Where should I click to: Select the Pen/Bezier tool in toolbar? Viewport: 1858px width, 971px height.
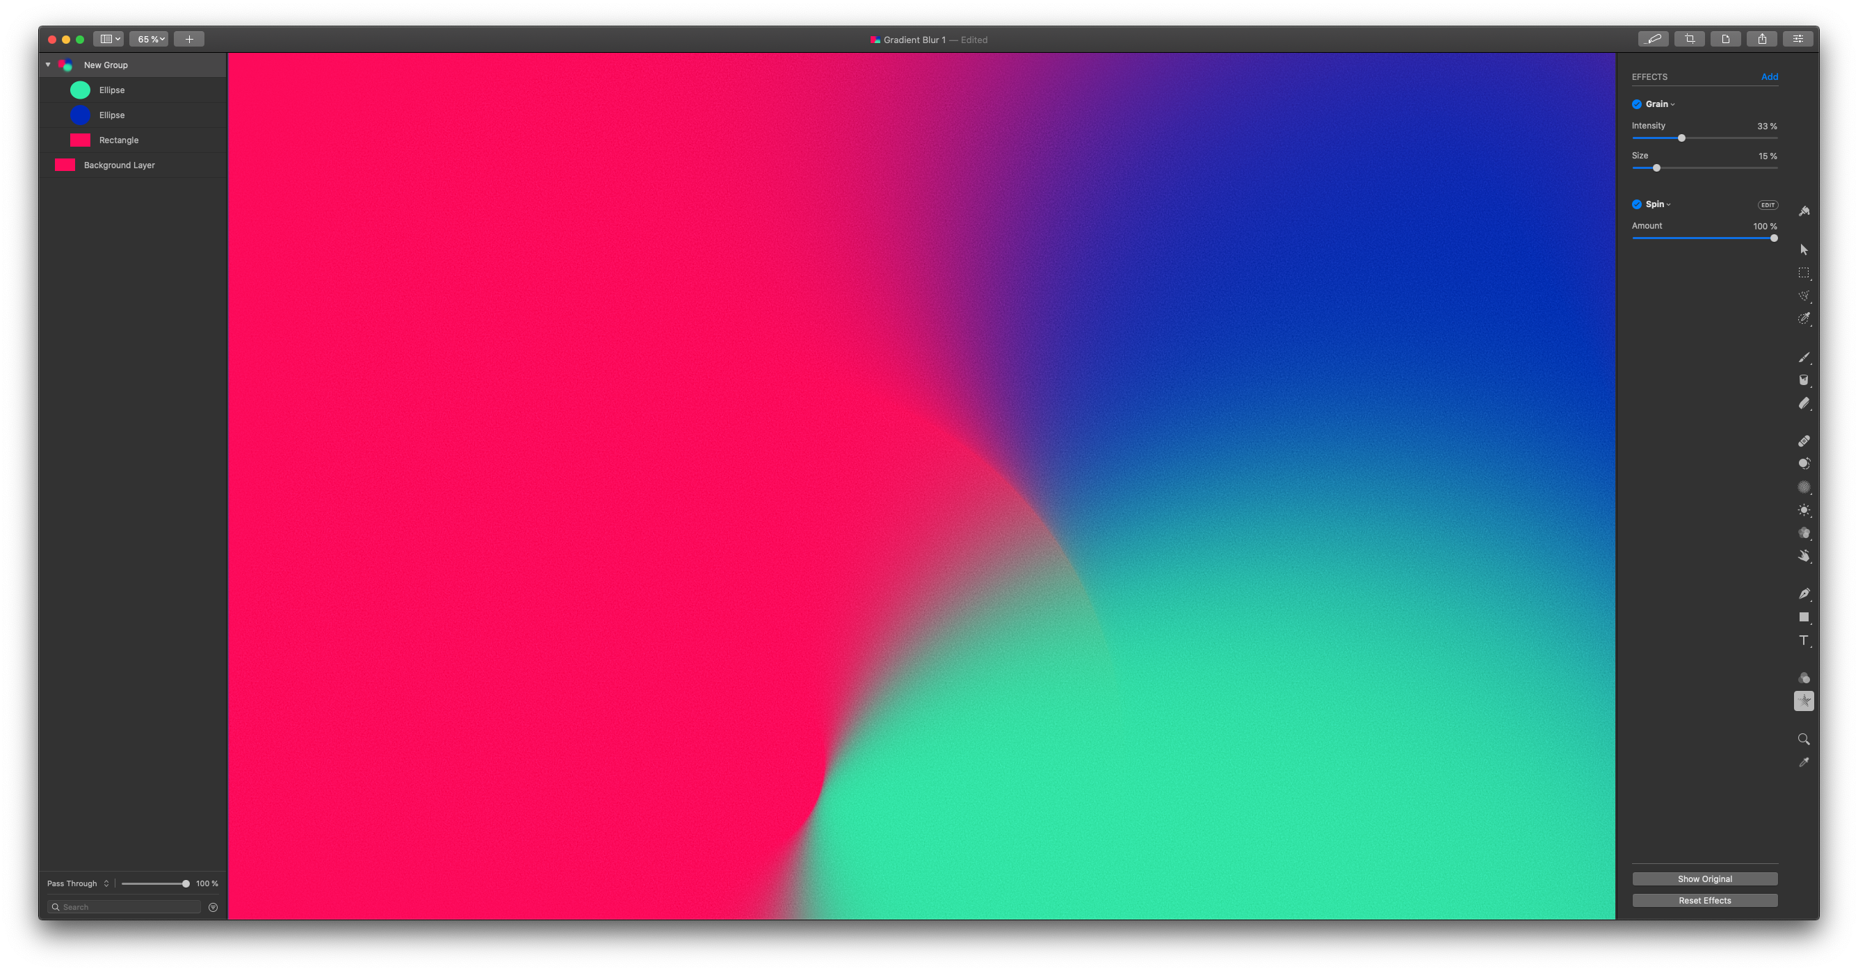tap(1802, 596)
